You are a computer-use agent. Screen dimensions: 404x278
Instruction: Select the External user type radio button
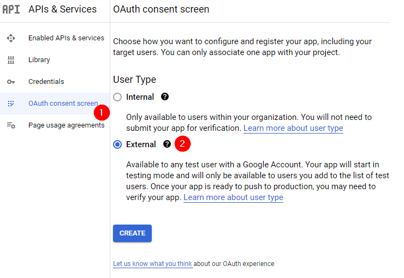click(x=117, y=144)
